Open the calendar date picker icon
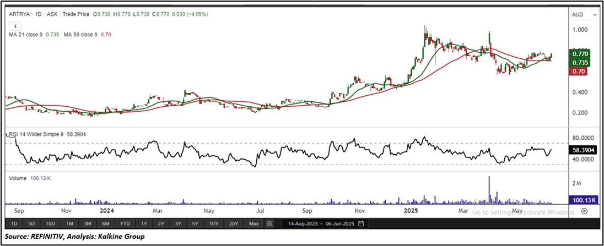Viewport: 604px width, 246px height. [x=360, y=223]
